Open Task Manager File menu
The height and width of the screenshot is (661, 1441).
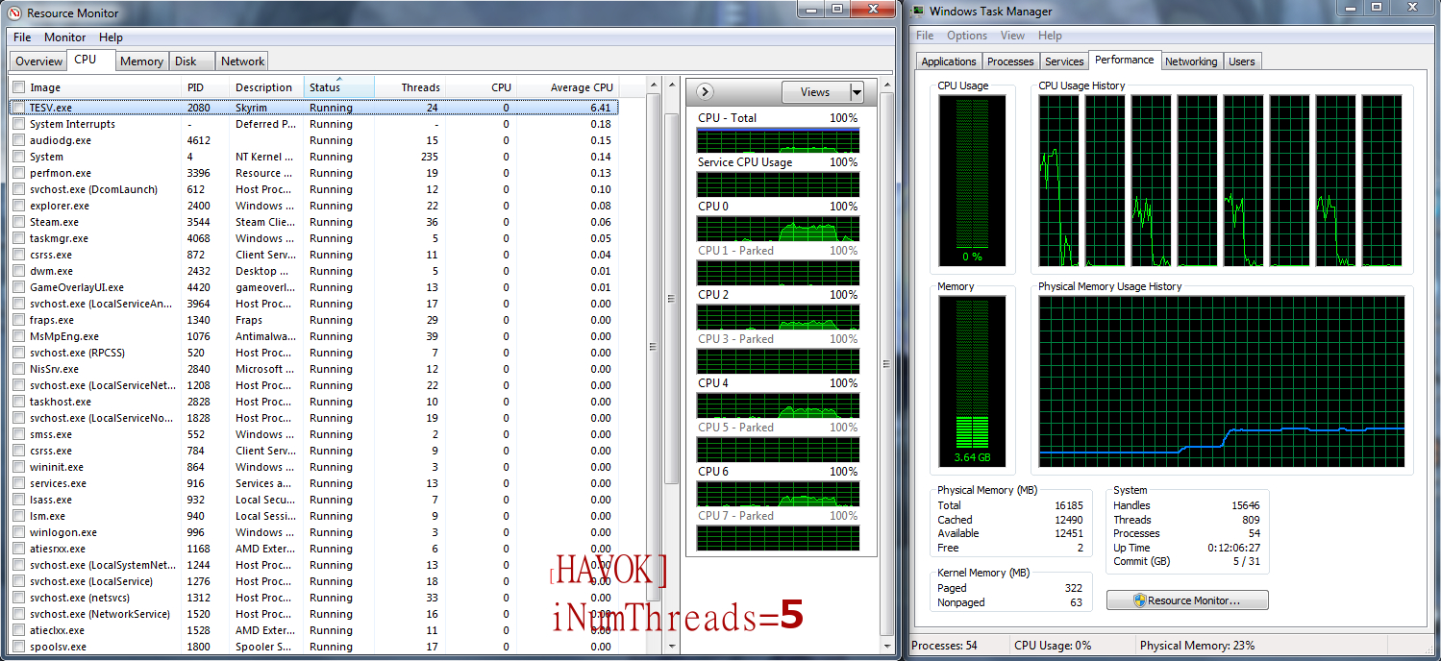pos(925,36)
